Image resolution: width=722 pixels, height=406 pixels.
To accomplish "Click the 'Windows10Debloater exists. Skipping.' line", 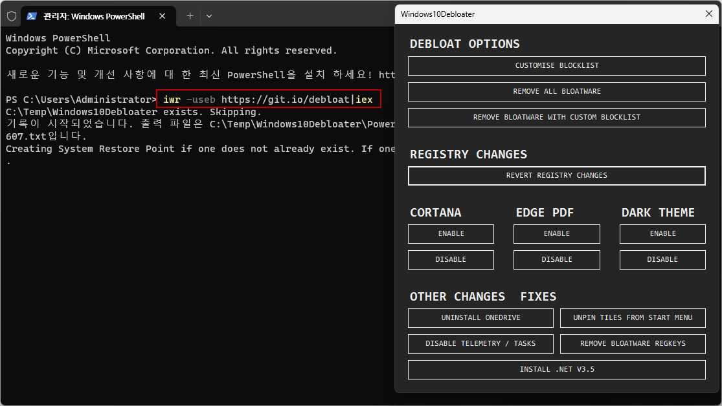I will 133,112.
